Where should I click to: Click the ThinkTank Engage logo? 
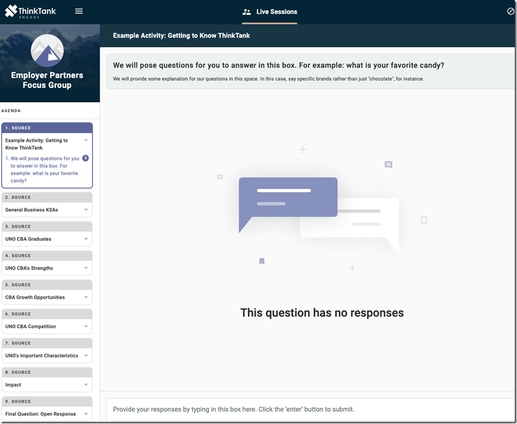[x=30, y=12]
